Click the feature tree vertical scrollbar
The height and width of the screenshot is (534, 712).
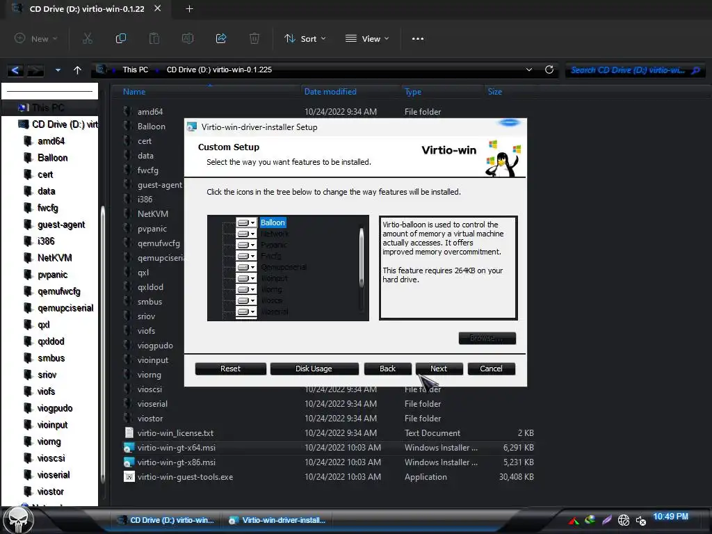(x=362, y=257)
